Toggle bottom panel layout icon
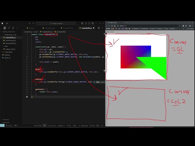The height and width of the screenshot is (146, 195). 86,23
